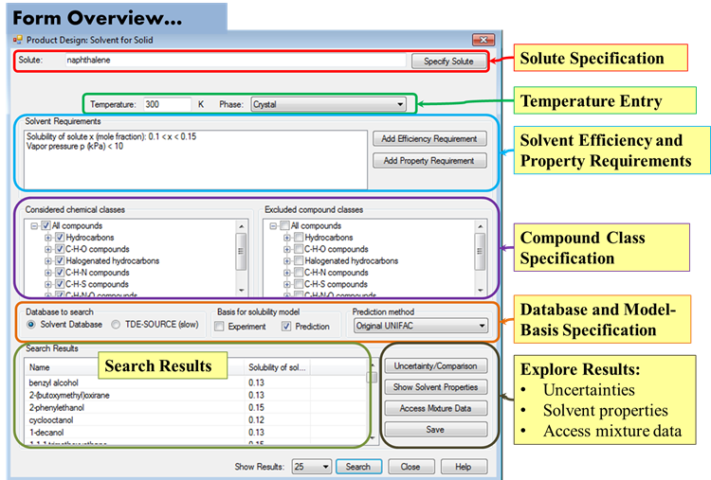Viewport: 711px width, 480px height.
Task: Enable the Experiment basis checkbox
Action: 220,326
